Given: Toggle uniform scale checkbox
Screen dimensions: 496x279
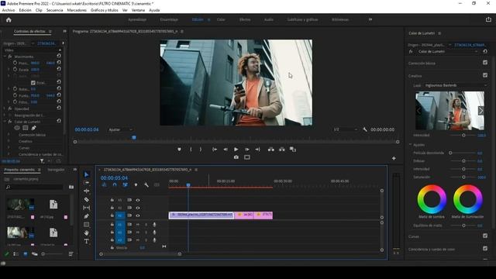Looking at the screenshot, I should [33, 83].
